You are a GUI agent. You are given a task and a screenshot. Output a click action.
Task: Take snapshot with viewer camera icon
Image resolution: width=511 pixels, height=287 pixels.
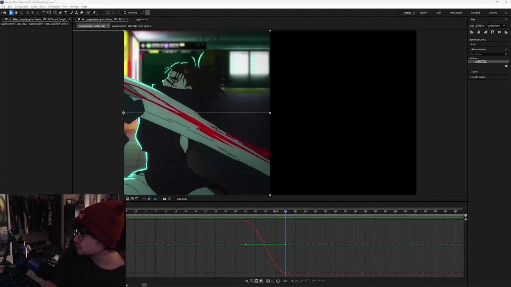click(x=164, y=199)
